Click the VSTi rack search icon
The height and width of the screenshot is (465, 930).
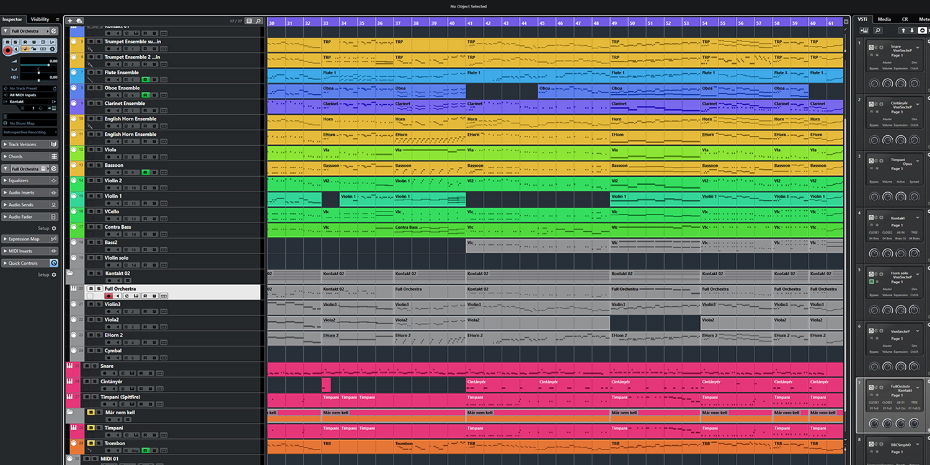pyautogui.click(x=878, y=30)
